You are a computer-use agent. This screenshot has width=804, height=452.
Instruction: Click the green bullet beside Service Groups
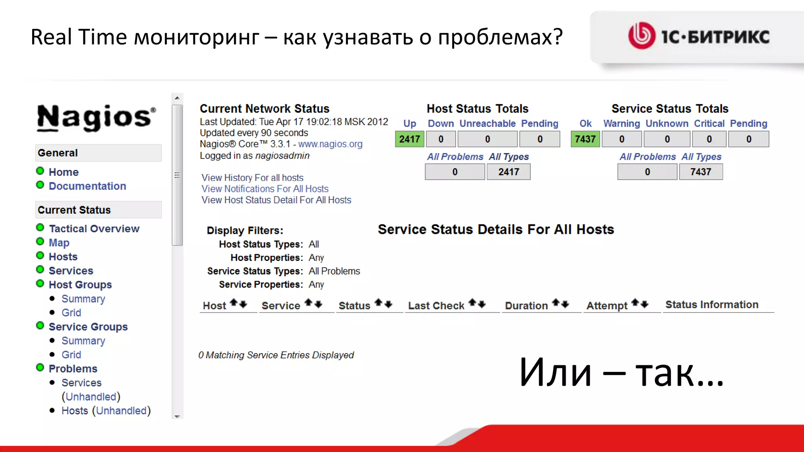click(40, 325)
